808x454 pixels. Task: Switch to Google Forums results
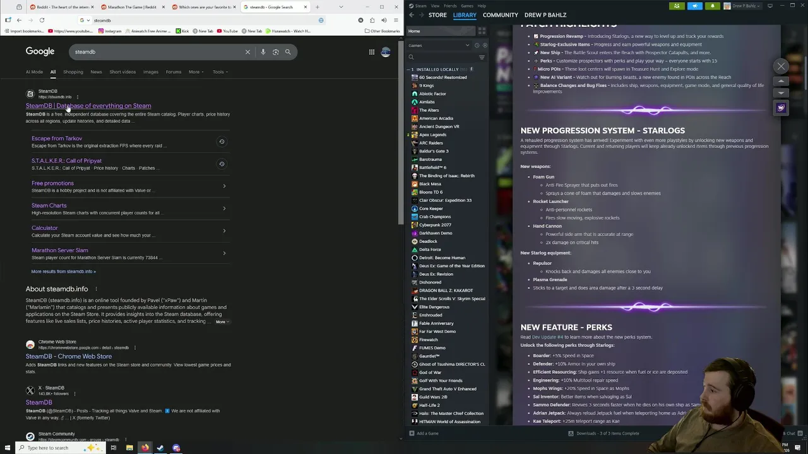click(x=174, y=72)
